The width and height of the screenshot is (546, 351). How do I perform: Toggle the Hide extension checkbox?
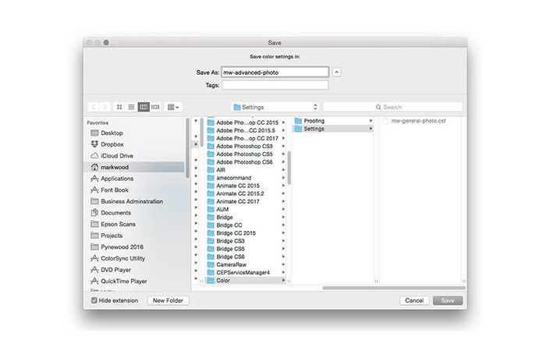pos(94,300)
